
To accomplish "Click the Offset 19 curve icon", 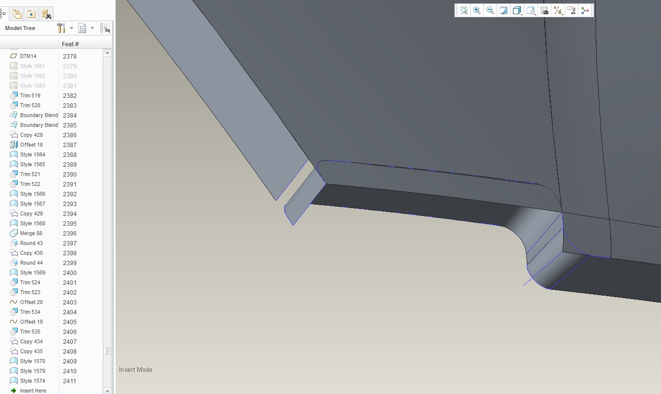I will (14, 322).
